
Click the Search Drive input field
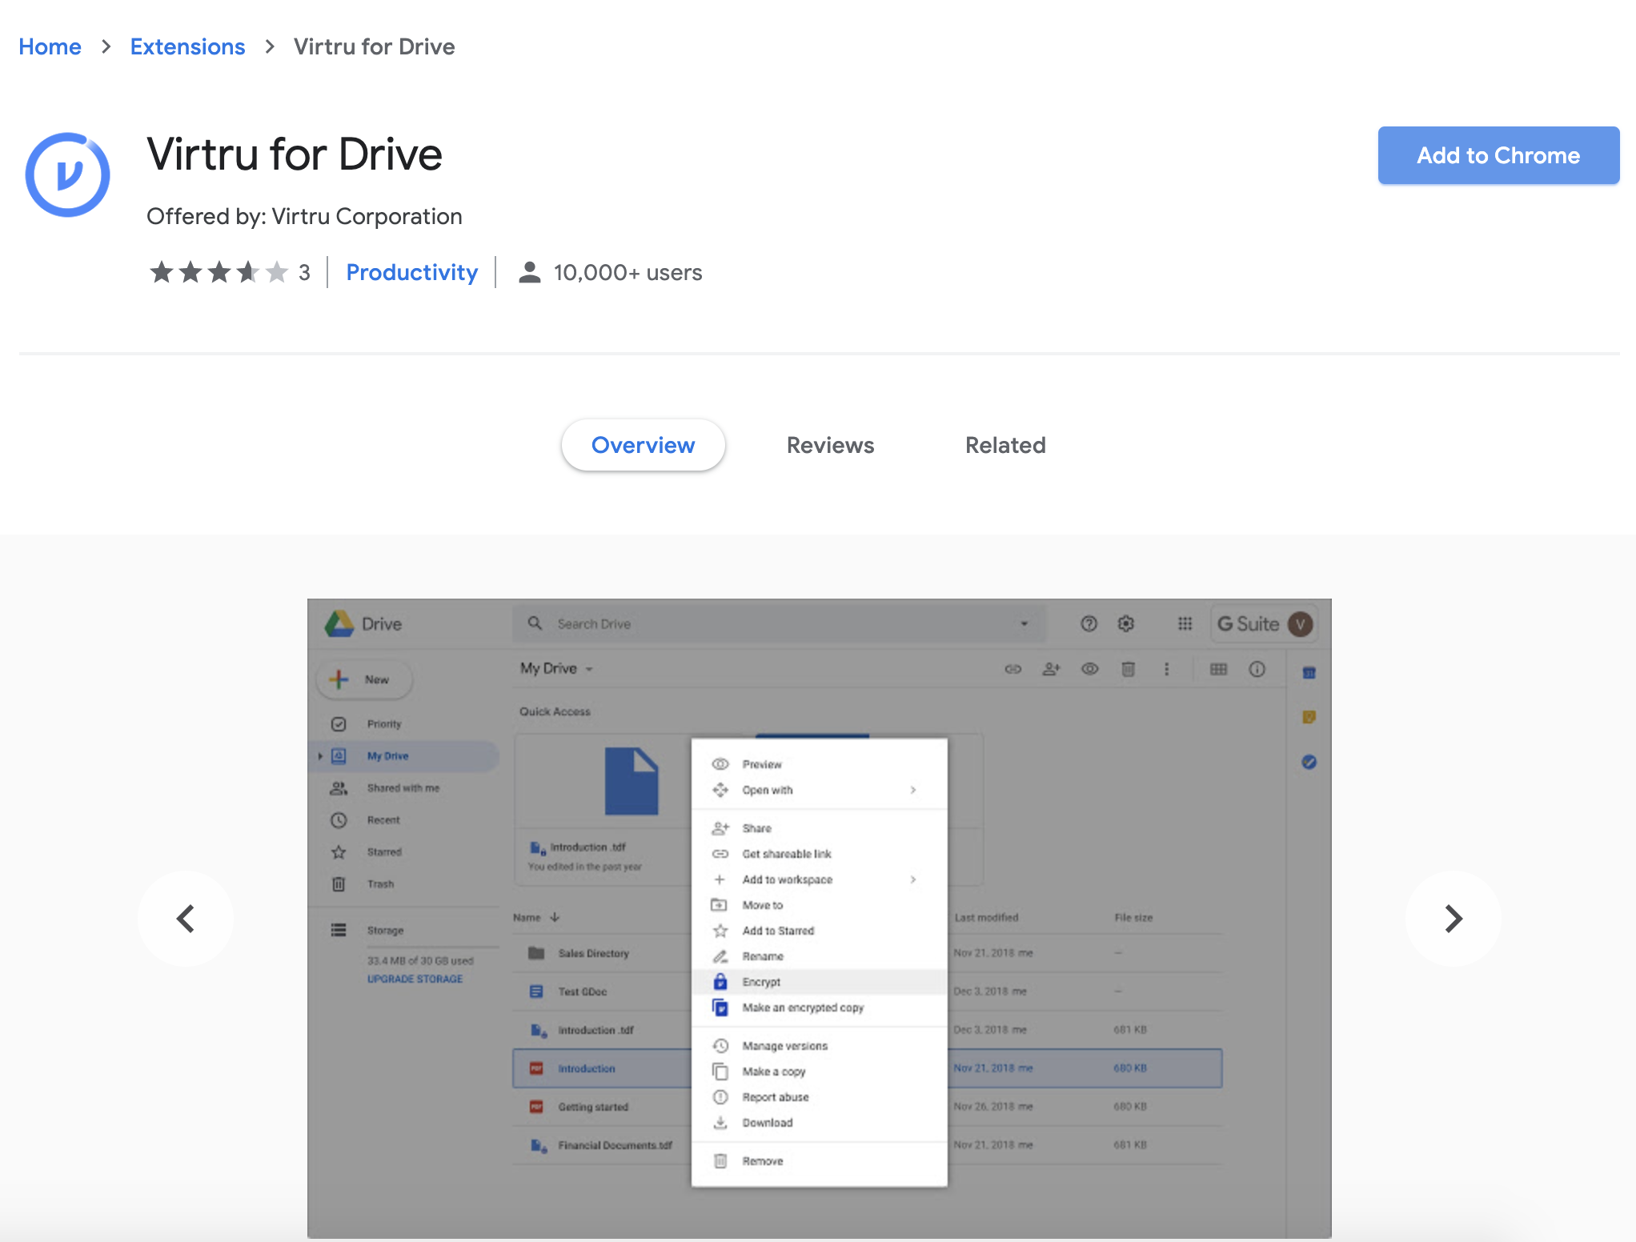pyautogui.click(x=779, y=623)
